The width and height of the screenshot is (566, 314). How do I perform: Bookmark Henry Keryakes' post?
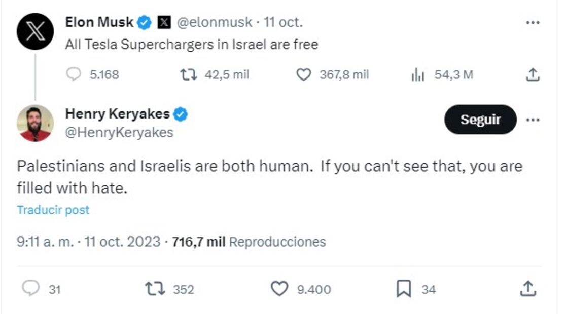click(x=404, y=289)
